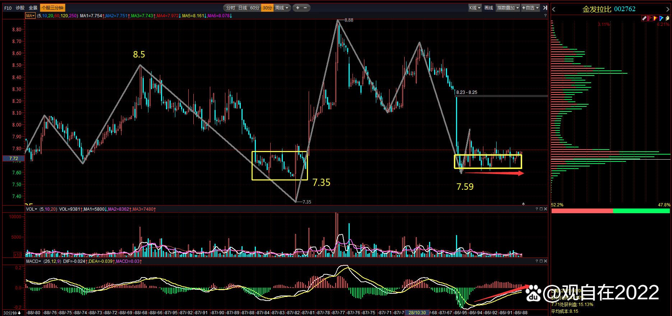672x316 pixels.
Task: Open the 全景 panorama tab
Action: tap(33, 8)
